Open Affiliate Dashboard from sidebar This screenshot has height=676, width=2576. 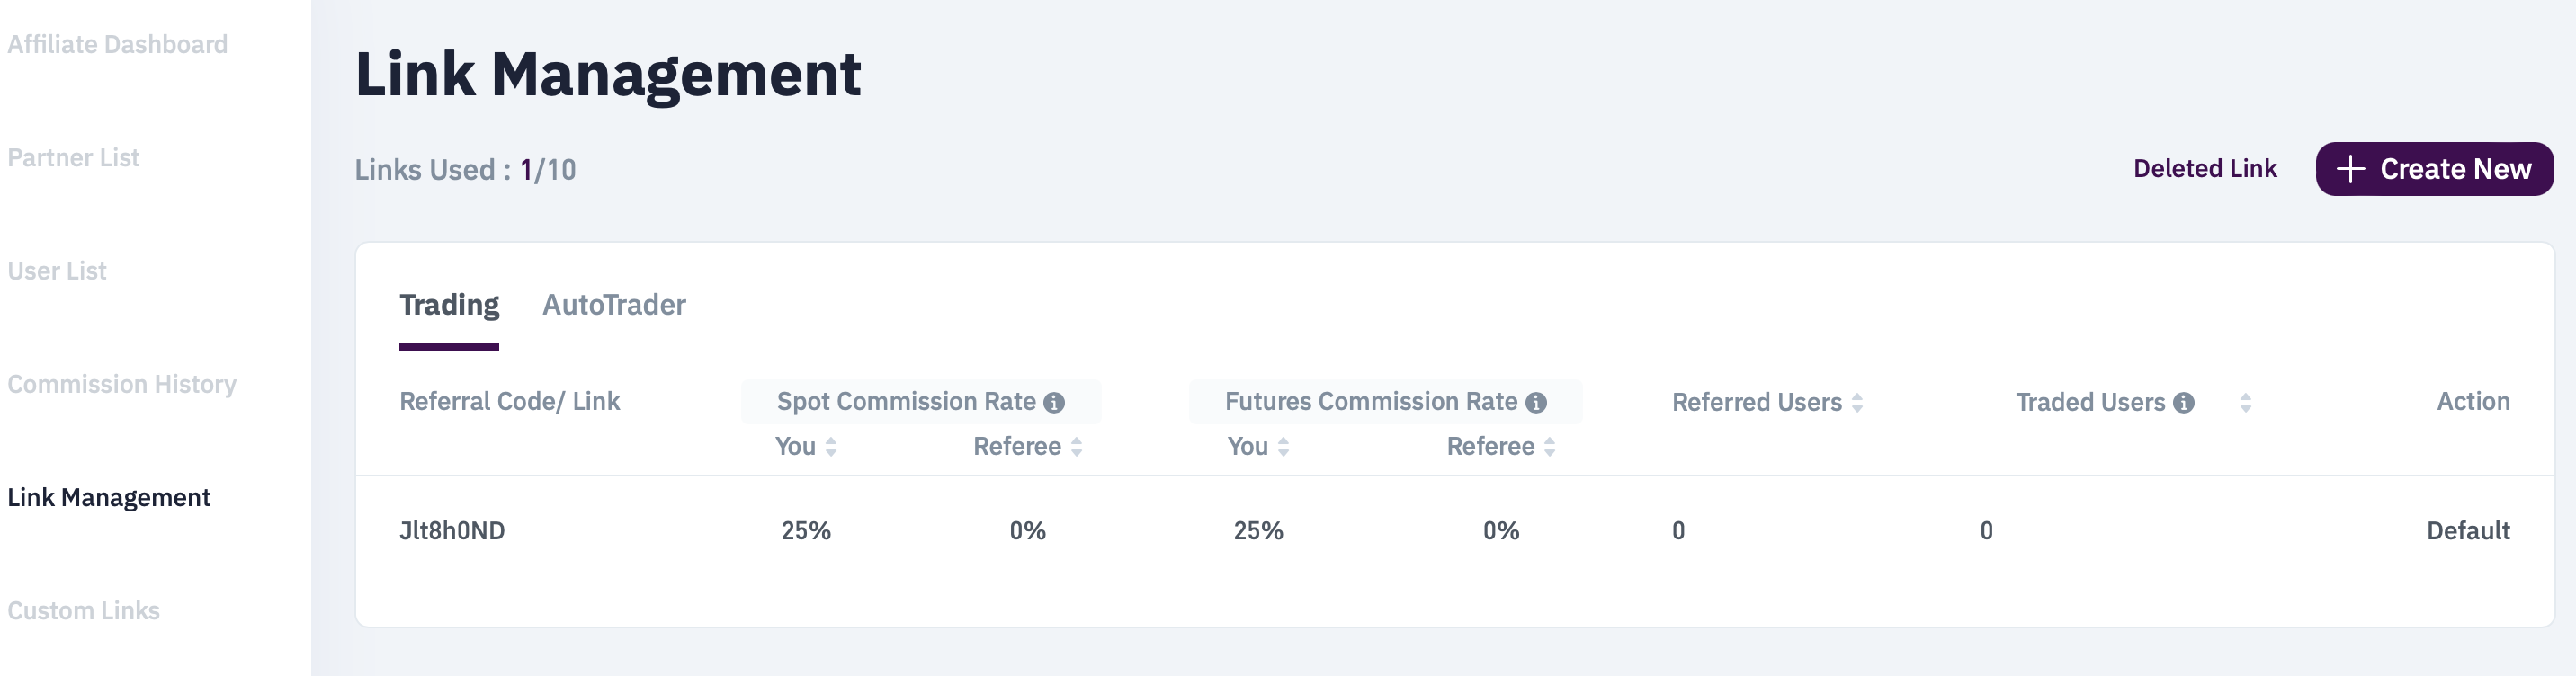[x=117, y=45]
